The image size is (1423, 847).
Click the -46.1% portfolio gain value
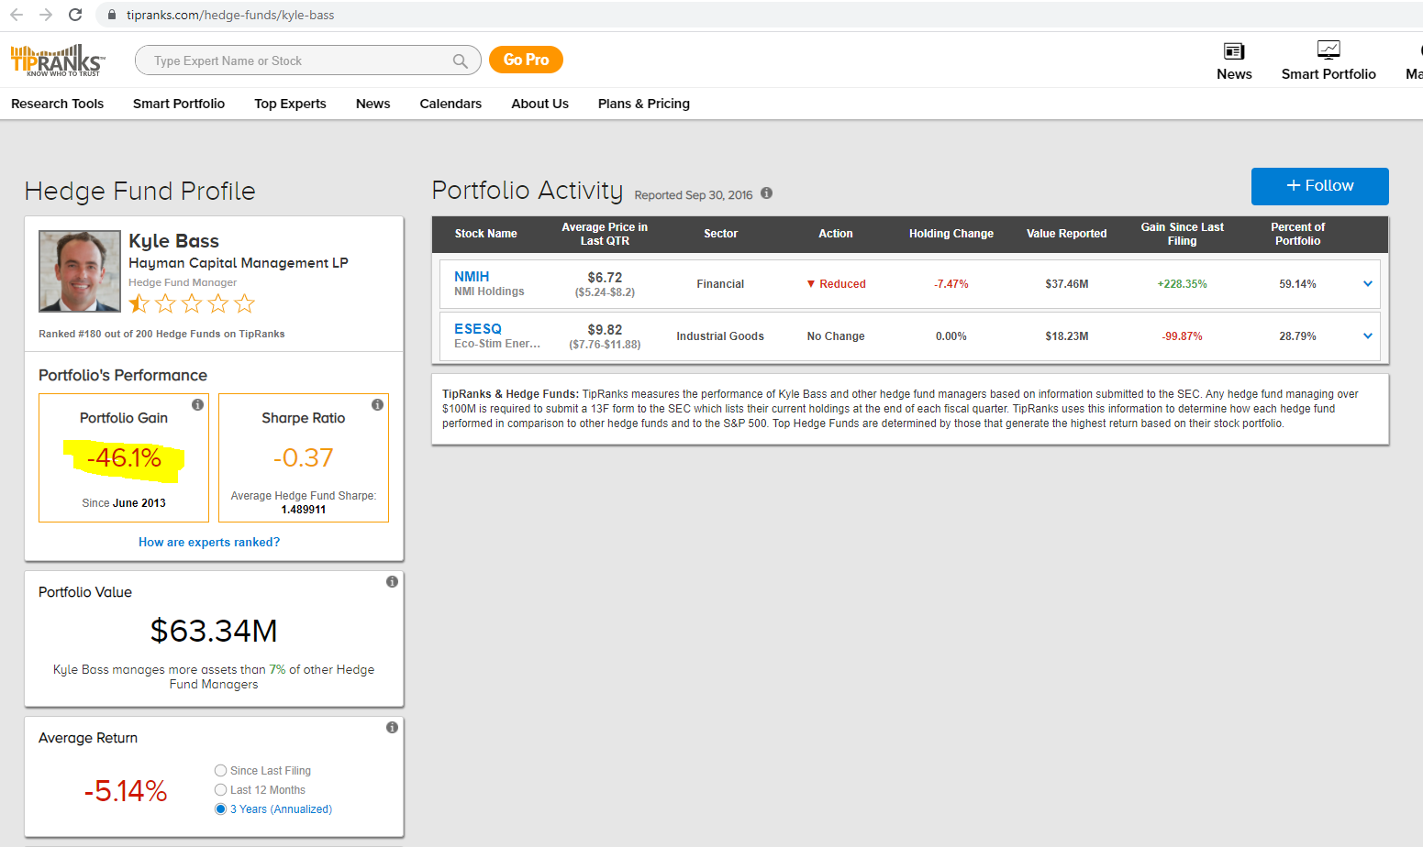[124, 458]
